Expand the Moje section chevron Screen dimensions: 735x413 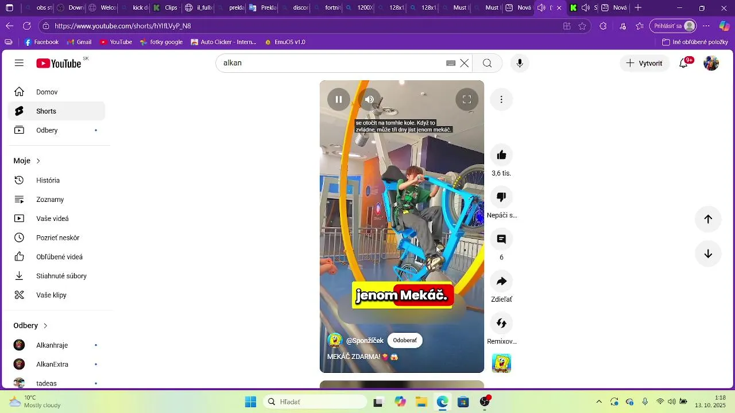(x=38, y=161)
